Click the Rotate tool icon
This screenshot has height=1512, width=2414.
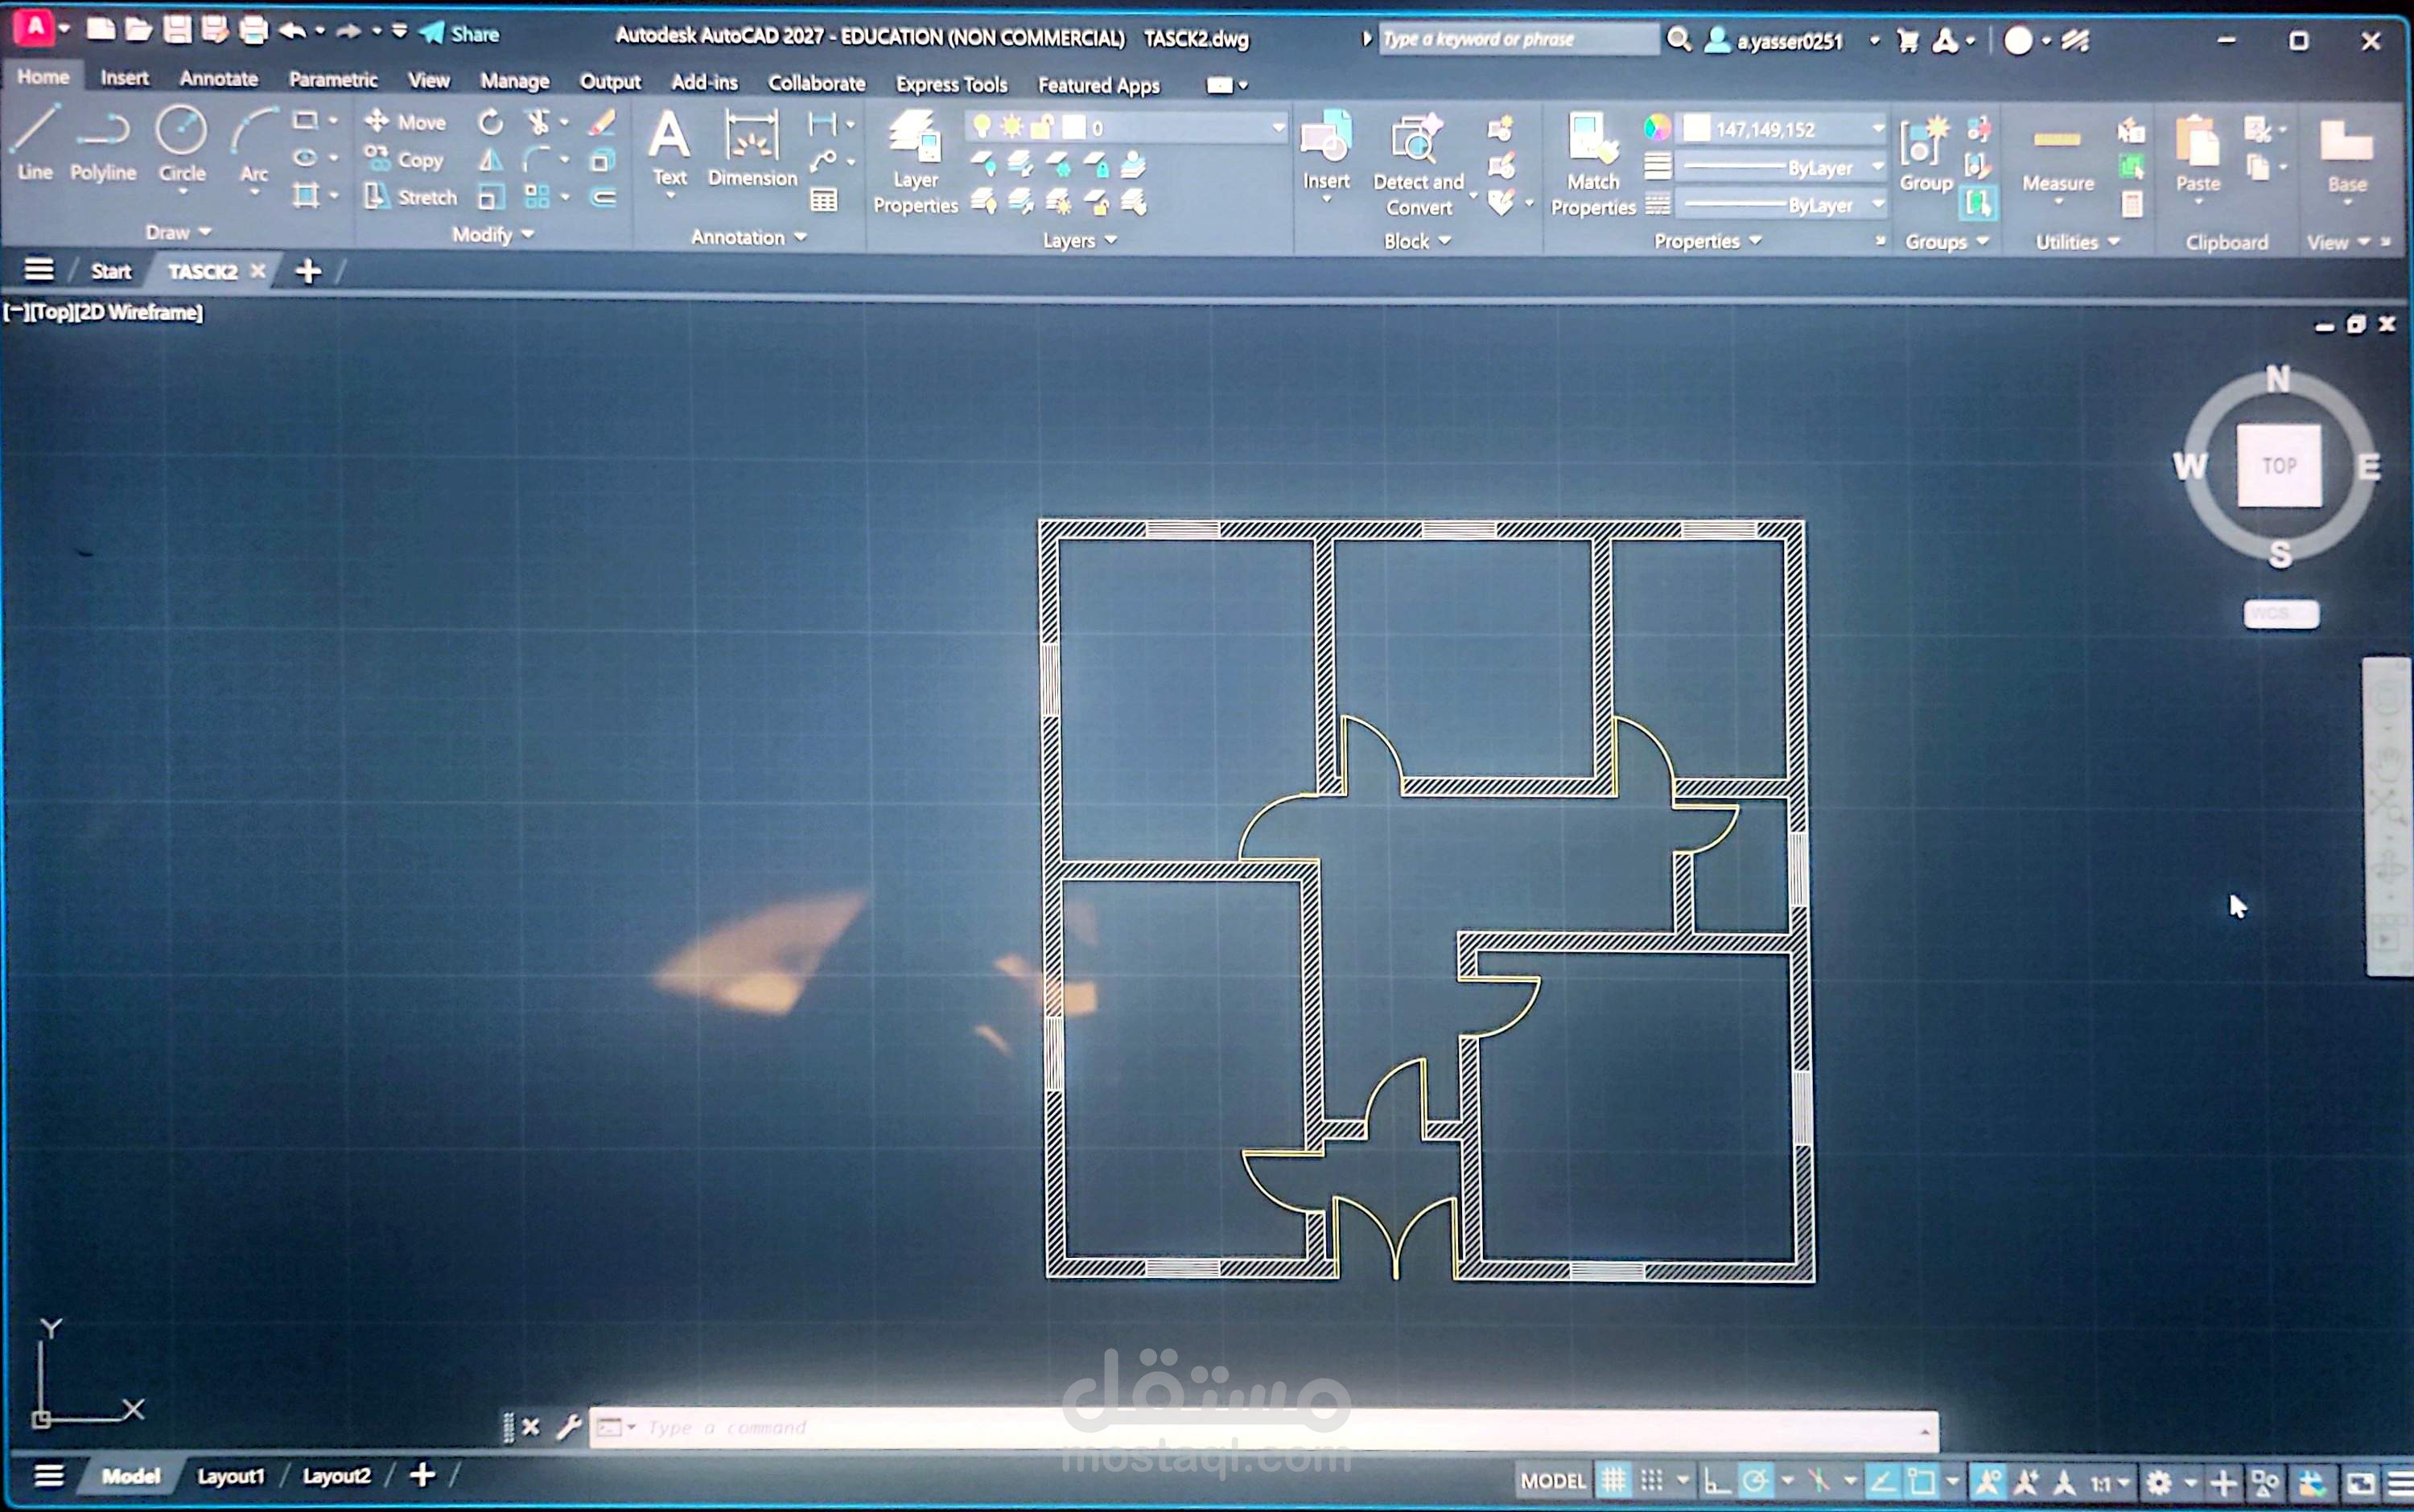click(490, 122)
